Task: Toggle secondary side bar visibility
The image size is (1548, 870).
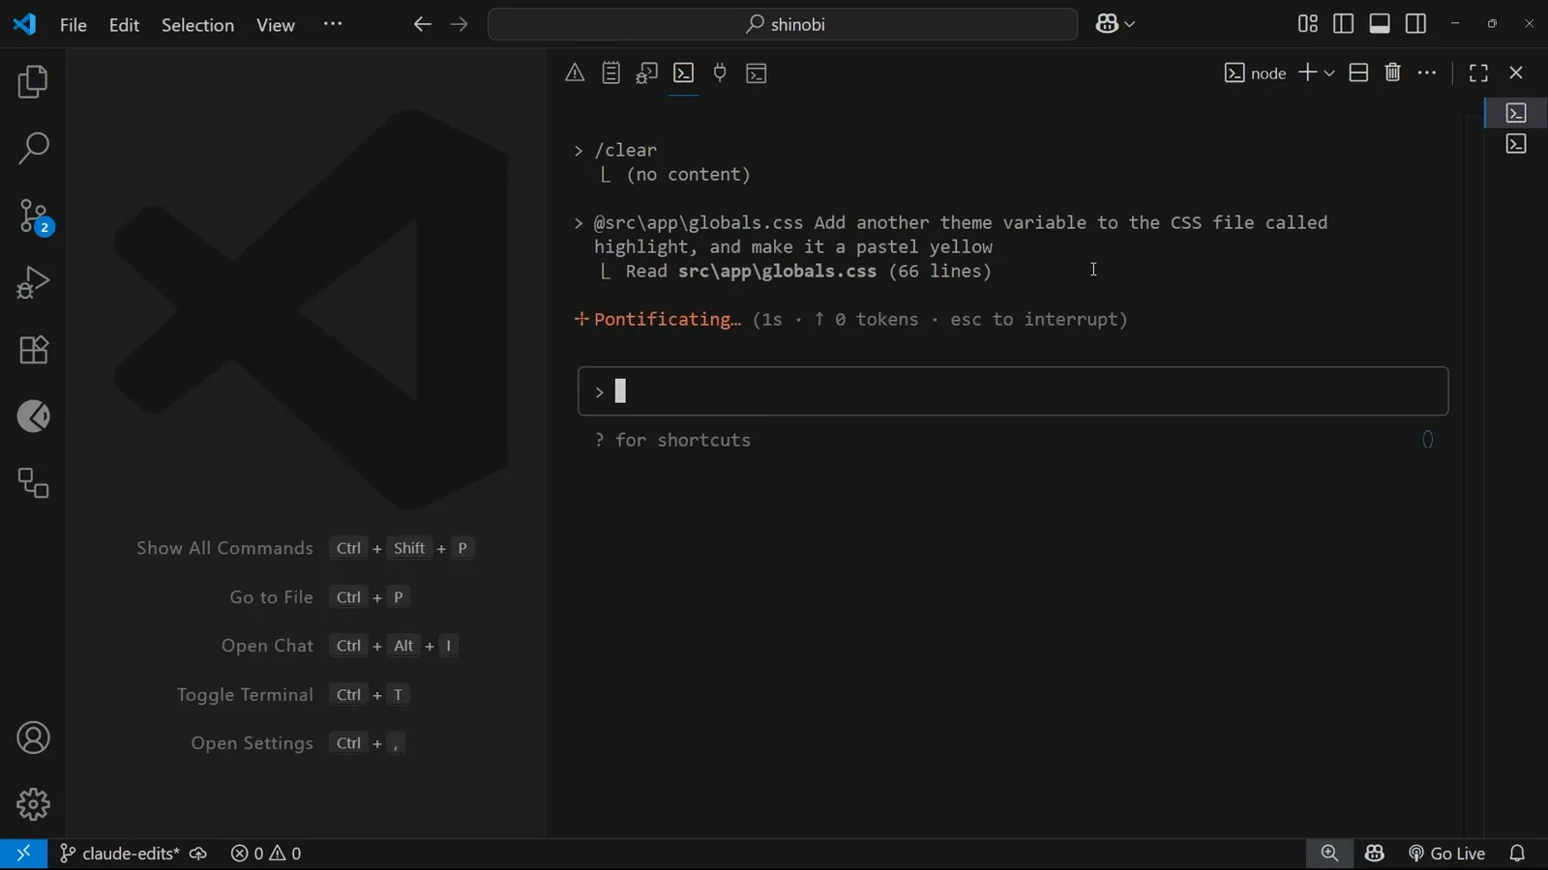Action: pyautogui.click(x=1416, y=23)
